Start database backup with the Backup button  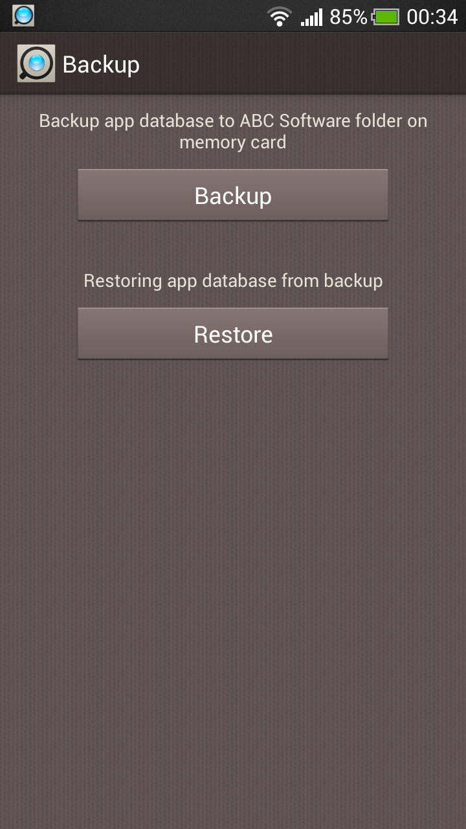pyautogui.click(x=233, y=195)
